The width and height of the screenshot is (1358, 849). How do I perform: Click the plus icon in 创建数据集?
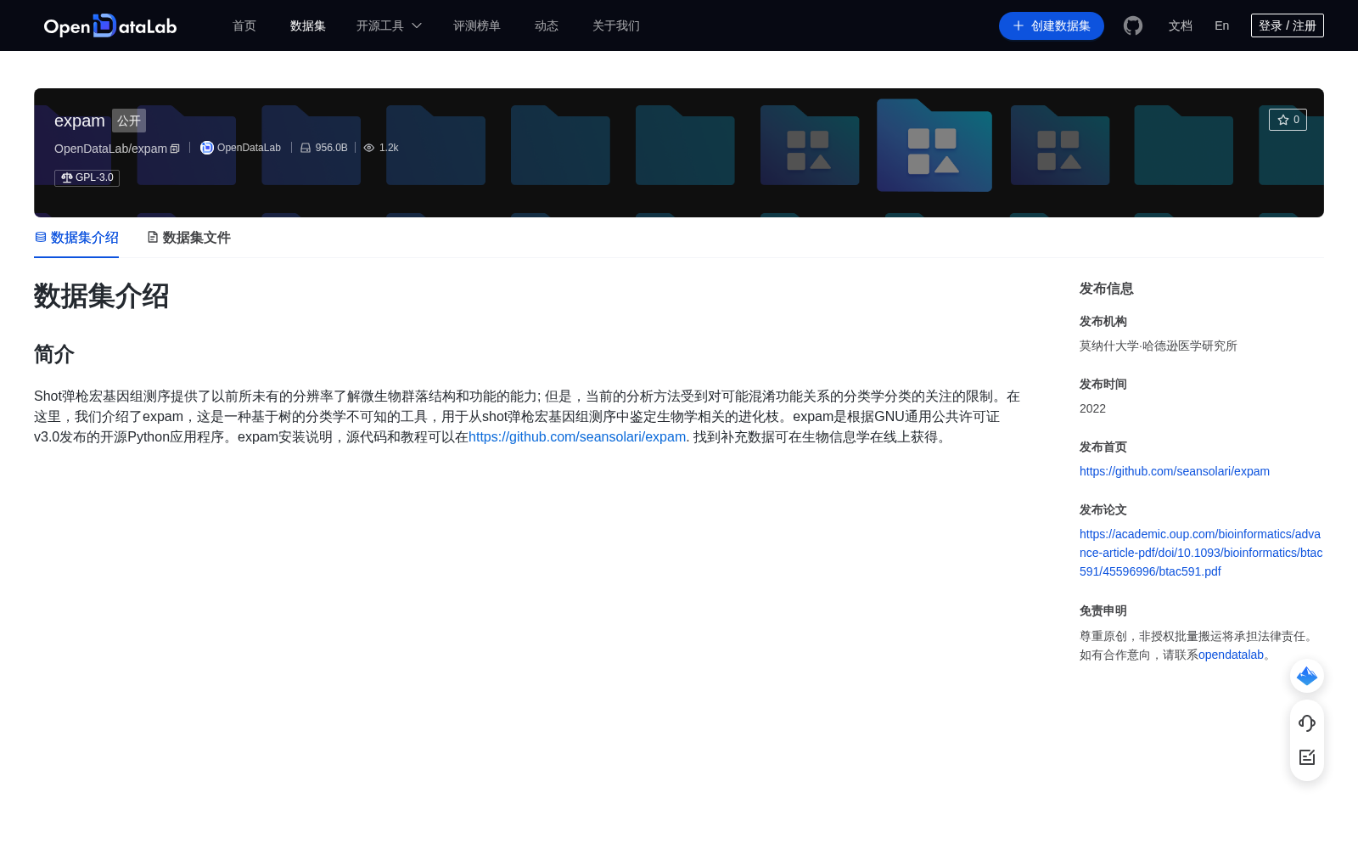coord(1018,25)
